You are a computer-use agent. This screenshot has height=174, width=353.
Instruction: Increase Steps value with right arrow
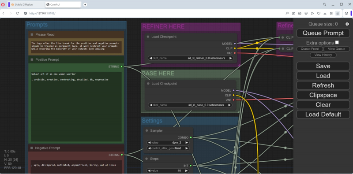tap(186, 171)
